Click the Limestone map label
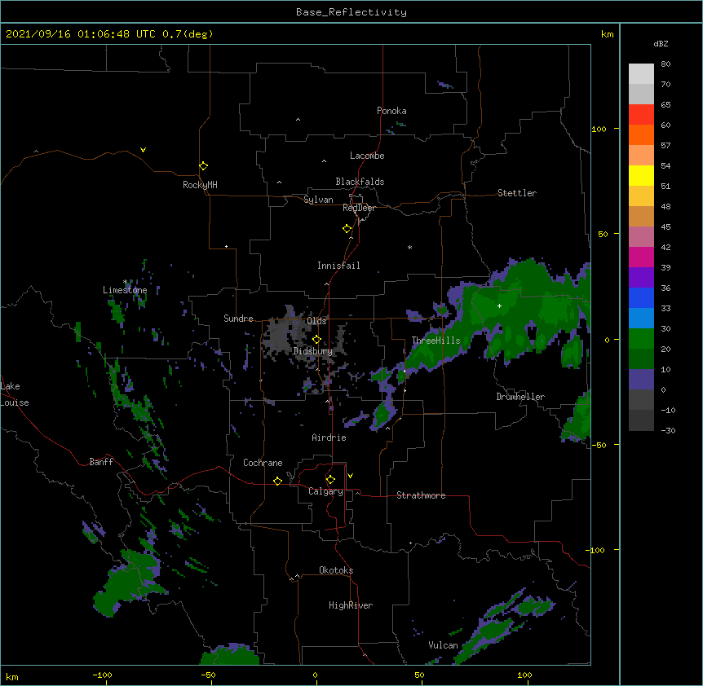The width and height of the screenshot is (703, 686). tap(125, 290)
